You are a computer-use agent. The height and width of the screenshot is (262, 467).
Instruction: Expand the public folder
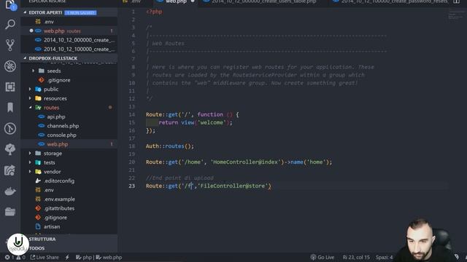(x=51, y=89)
